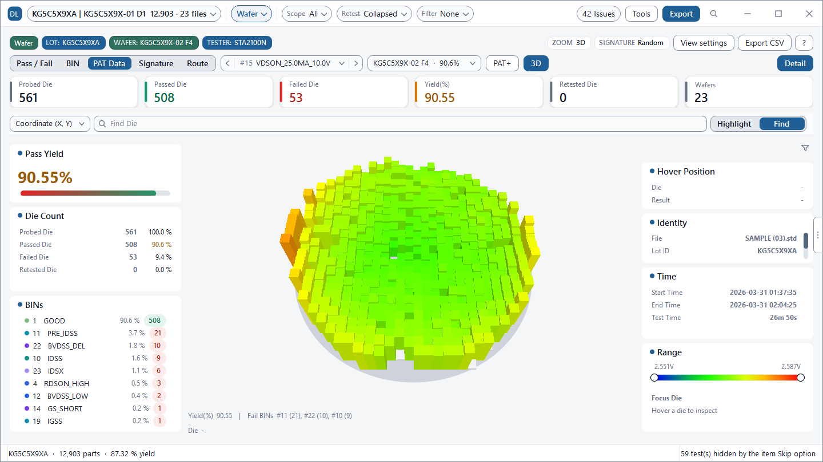Viewport: 823px width, 462px height.
Task: Click the funnel filter icon above wafer map
Action: click(x=805, y=148)
